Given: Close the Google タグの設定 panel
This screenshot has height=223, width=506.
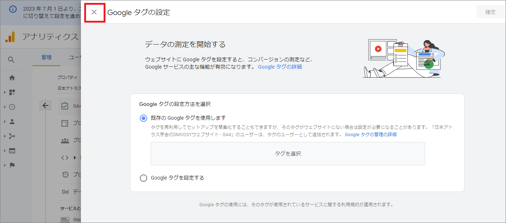Looking at the screenshot, I should [94, 12].
